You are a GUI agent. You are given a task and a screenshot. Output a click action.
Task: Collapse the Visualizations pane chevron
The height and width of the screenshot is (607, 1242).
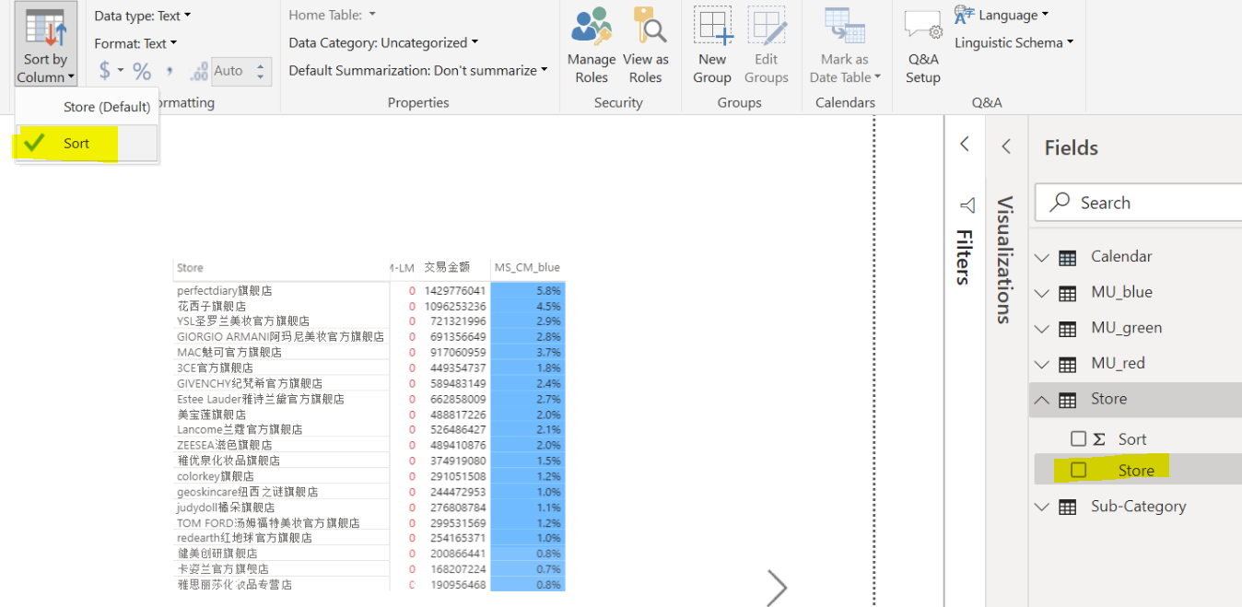(x=1006, y=146)
